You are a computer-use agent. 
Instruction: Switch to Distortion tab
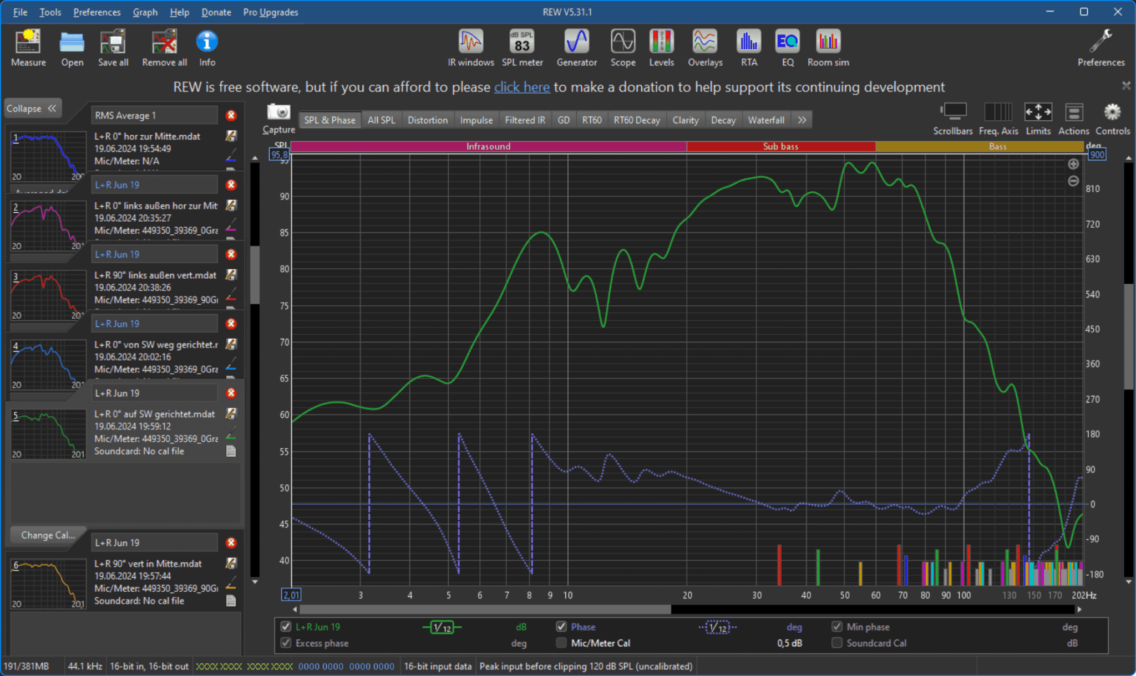pyautogui.click(x=428, y=120)
